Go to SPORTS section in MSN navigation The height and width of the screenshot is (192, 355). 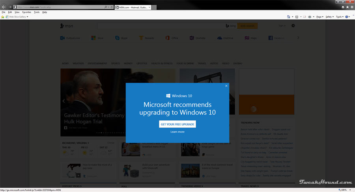(116, 63)
